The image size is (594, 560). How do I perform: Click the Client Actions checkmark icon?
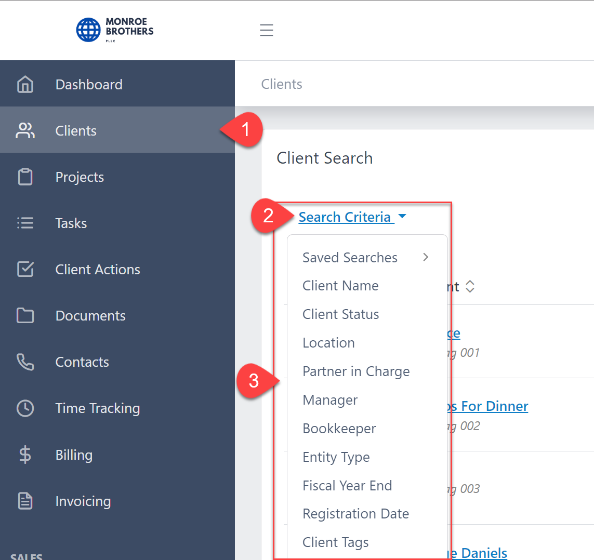click(25, 269)
